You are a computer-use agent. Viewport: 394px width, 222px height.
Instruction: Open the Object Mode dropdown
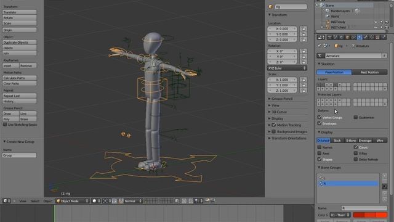73,201
